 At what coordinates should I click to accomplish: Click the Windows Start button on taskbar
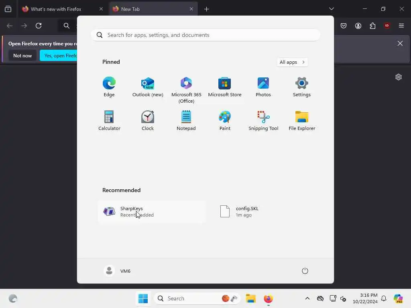(x=143, y=298)
